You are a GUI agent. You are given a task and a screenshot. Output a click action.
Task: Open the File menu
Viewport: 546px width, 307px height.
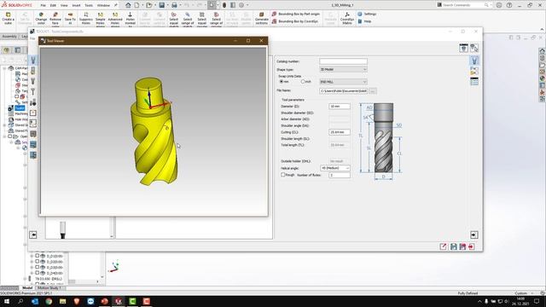coord(44,5)
